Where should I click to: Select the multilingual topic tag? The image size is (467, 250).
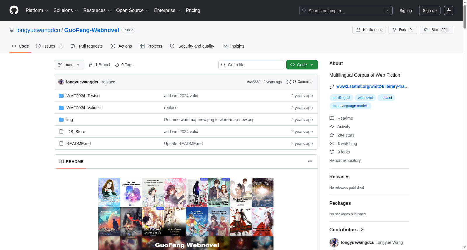(x=341, y=98)
